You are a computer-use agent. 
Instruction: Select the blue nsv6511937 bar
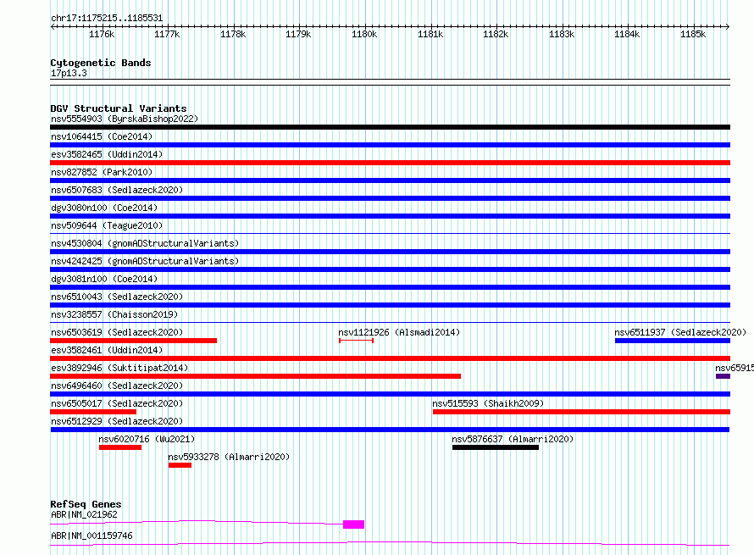coord(673,341)
